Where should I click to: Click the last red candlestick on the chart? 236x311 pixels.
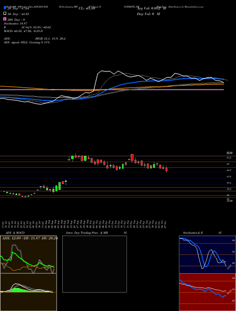167,169
